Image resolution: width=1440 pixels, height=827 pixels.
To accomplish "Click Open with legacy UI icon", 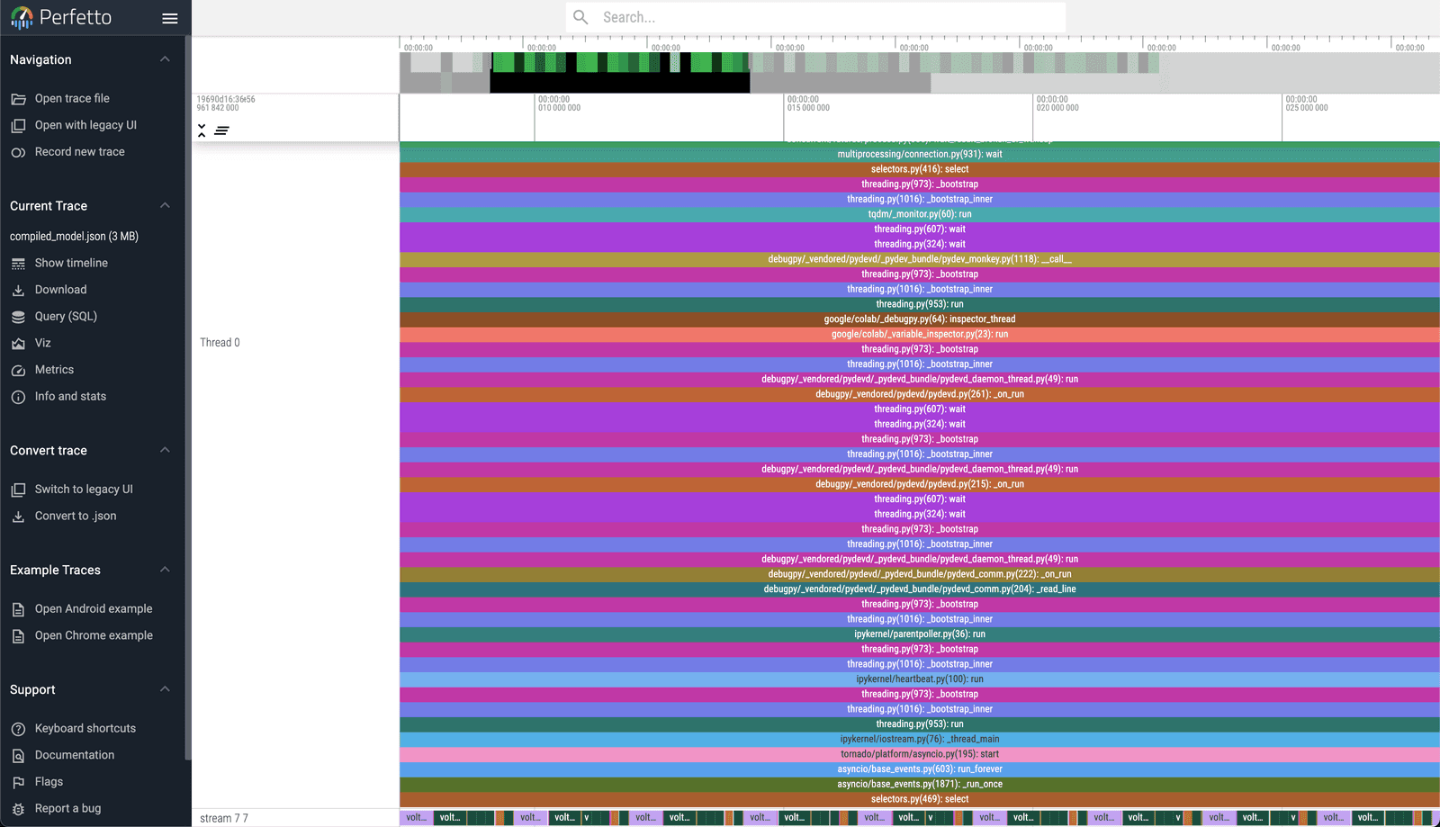I will (18, 126).
